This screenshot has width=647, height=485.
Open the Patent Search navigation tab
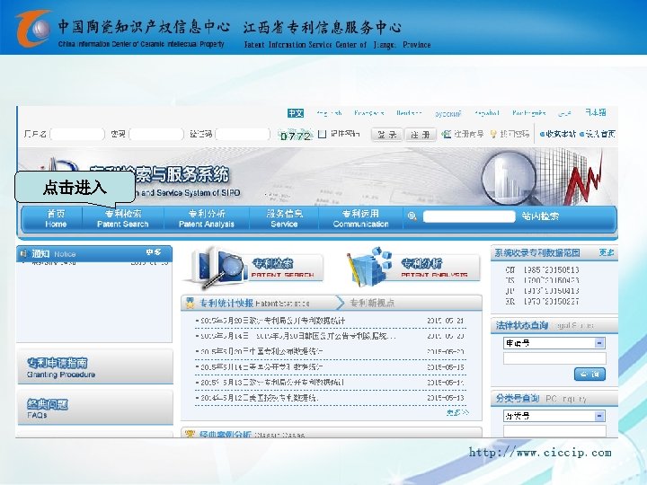122,218
